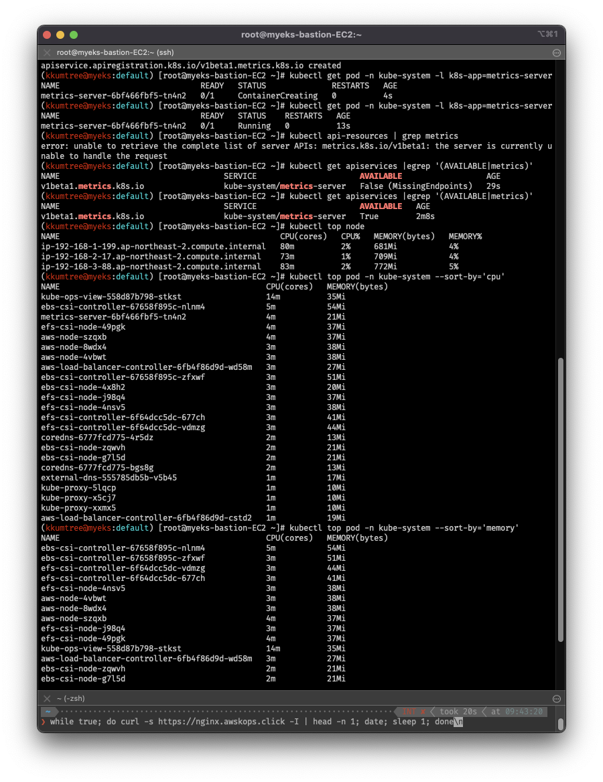
Task: Click the 'took 20s' prompt segment
Action: tap(458, 712)
